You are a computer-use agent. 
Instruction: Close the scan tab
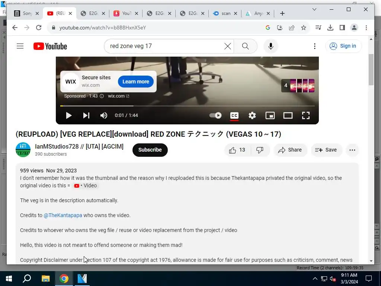click(x=235, y=13)
